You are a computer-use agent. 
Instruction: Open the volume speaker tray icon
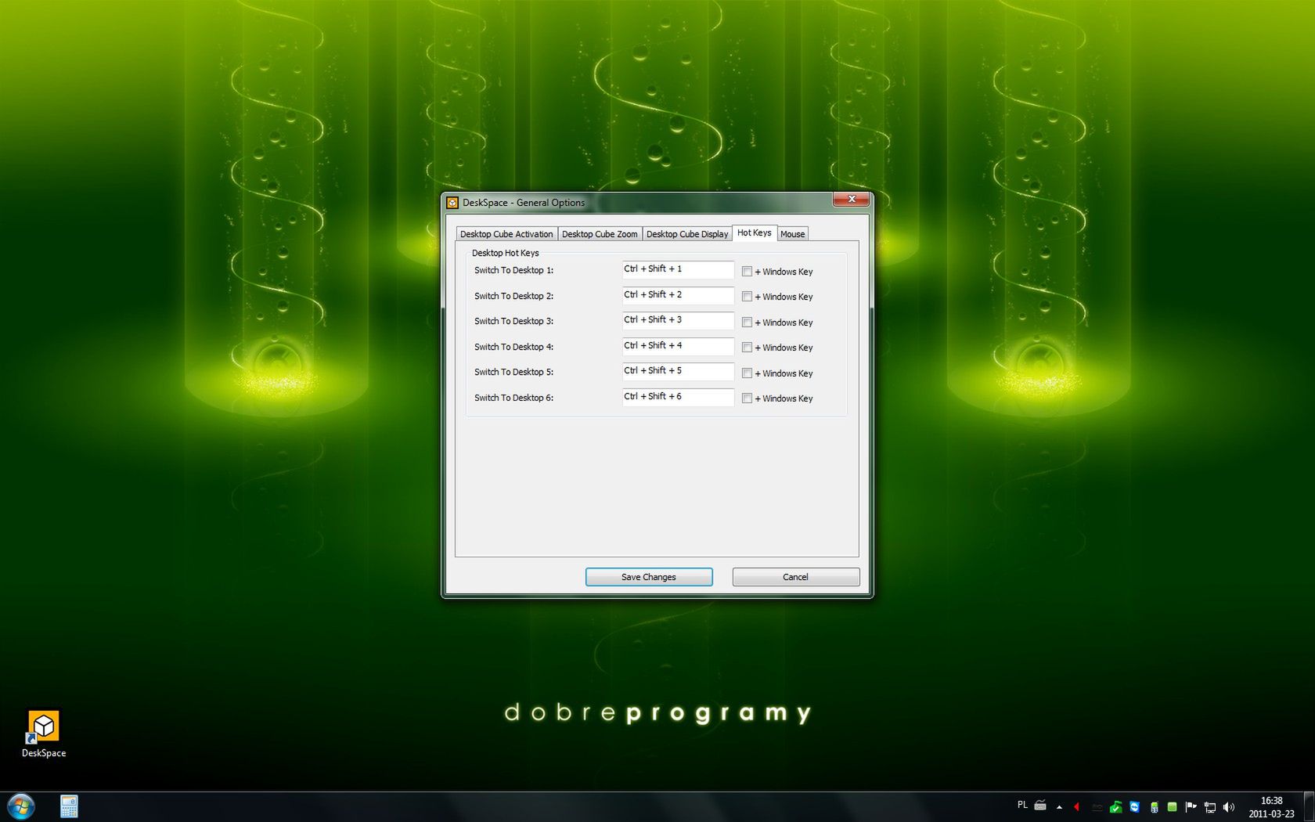1229,807
